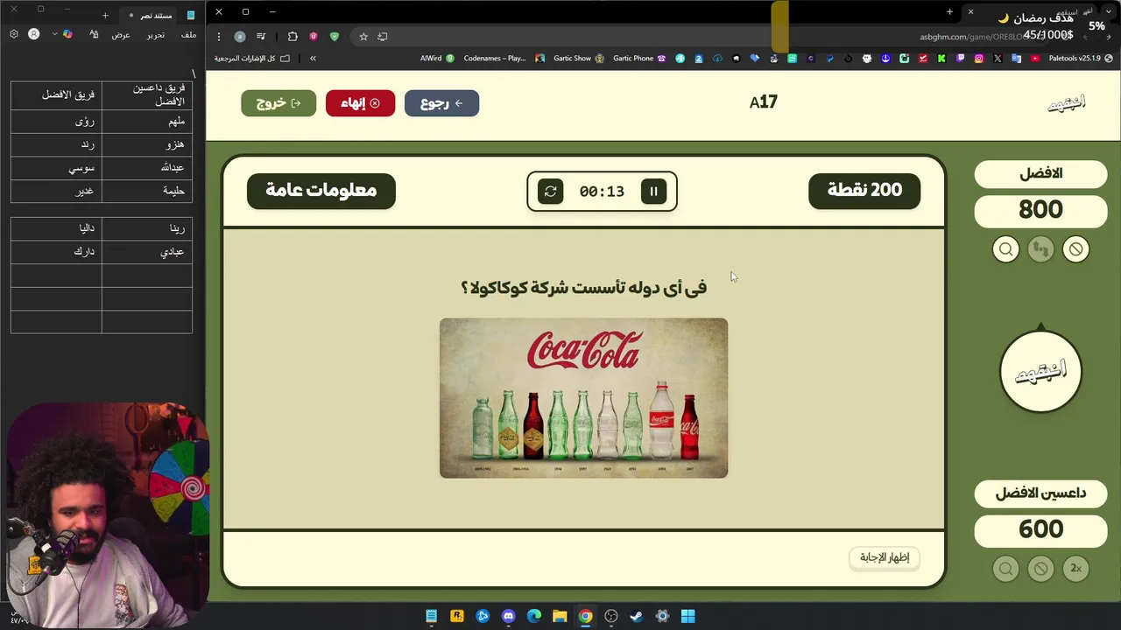Bookmark this page with the star icon
This screenshot has height=630, width=1121.
[363, 37]
